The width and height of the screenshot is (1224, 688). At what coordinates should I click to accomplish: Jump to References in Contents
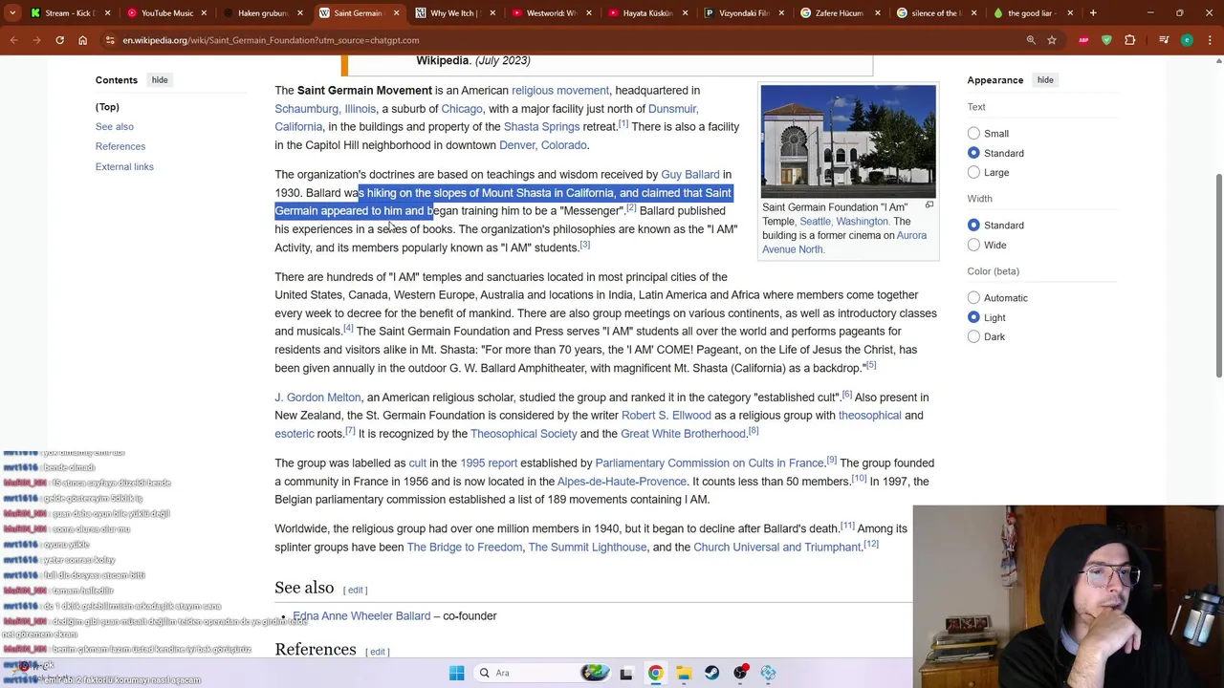point(120,146)
